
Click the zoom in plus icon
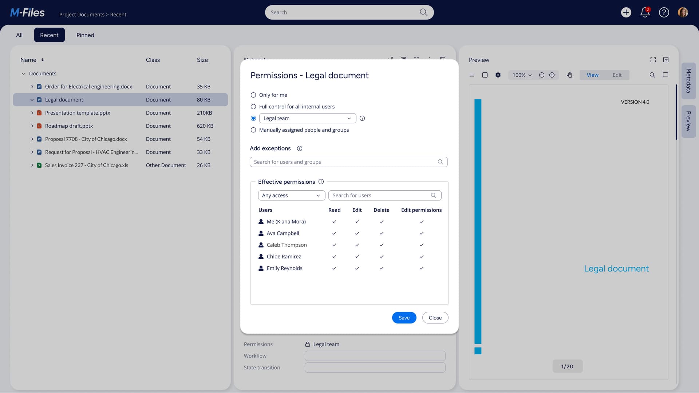[552, 75]
